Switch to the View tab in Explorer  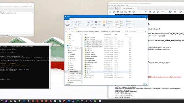[x=82, y=19]
